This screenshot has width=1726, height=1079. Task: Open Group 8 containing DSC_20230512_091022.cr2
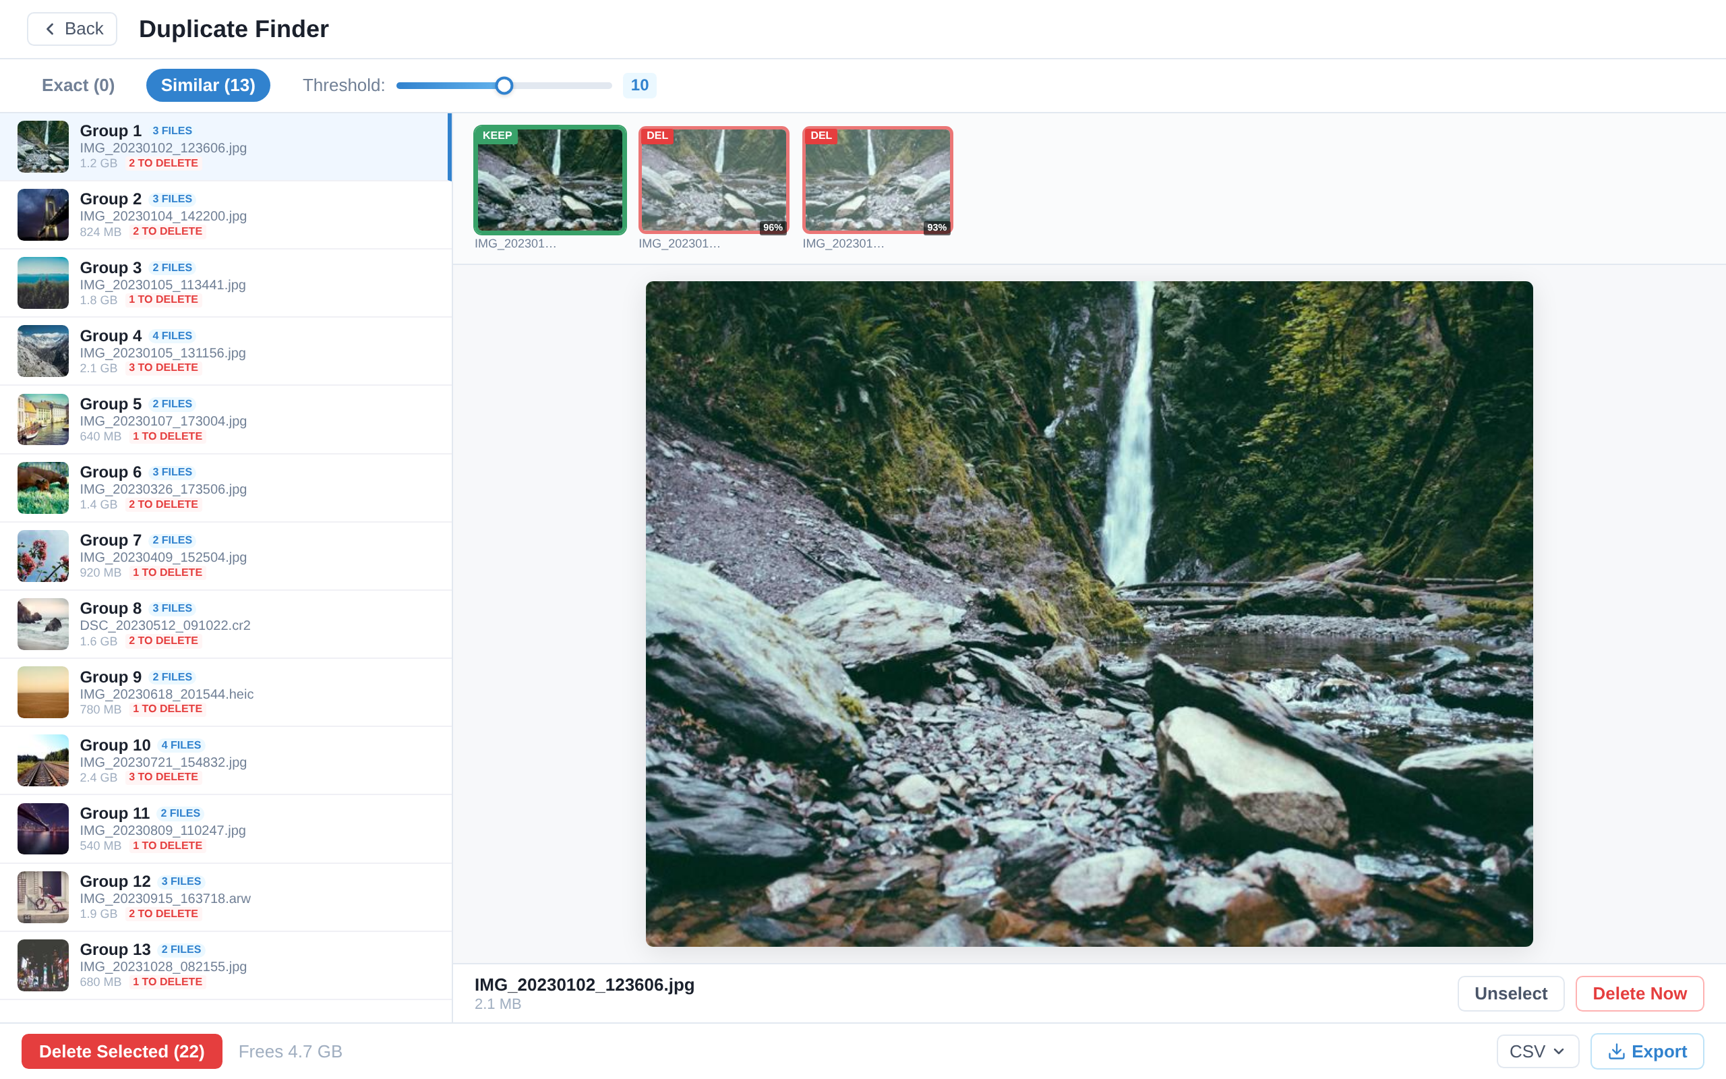point(225,624)
